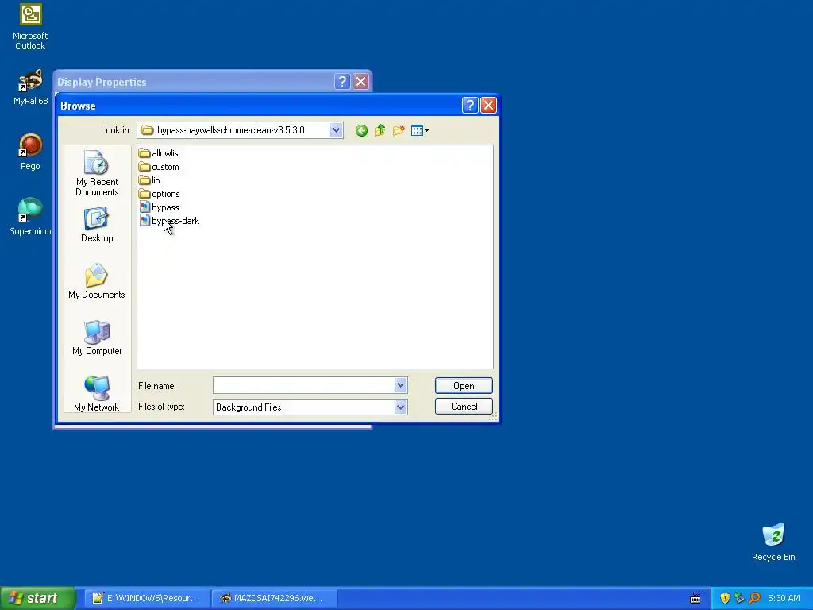Go up one folder level
Viewport: 813px width, 610px height.
(380, 130)
